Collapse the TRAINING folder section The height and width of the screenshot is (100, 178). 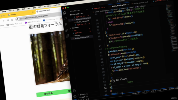[75, 28]
